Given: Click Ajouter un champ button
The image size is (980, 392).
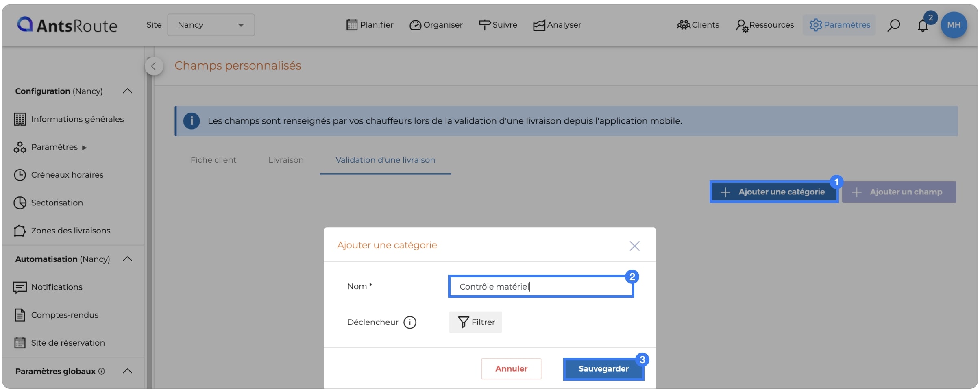Looking at the screenshot, I should pos(899,192).
